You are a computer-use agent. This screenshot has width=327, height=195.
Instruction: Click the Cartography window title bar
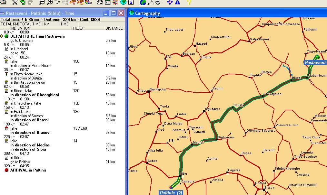click(227, 13)
